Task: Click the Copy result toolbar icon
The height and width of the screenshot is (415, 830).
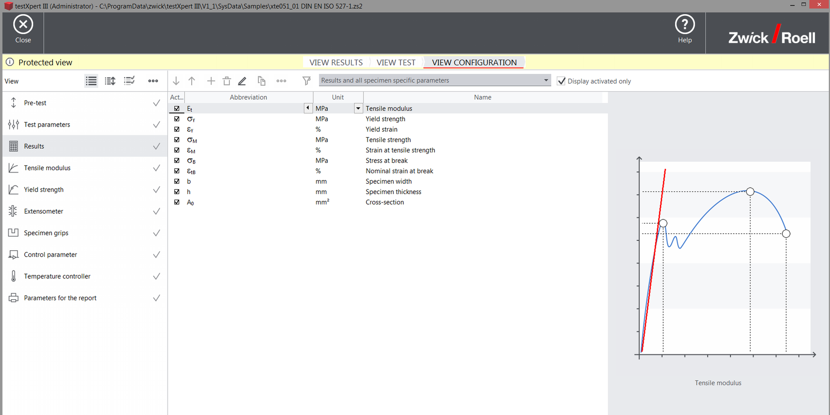Action: [261, 81]
